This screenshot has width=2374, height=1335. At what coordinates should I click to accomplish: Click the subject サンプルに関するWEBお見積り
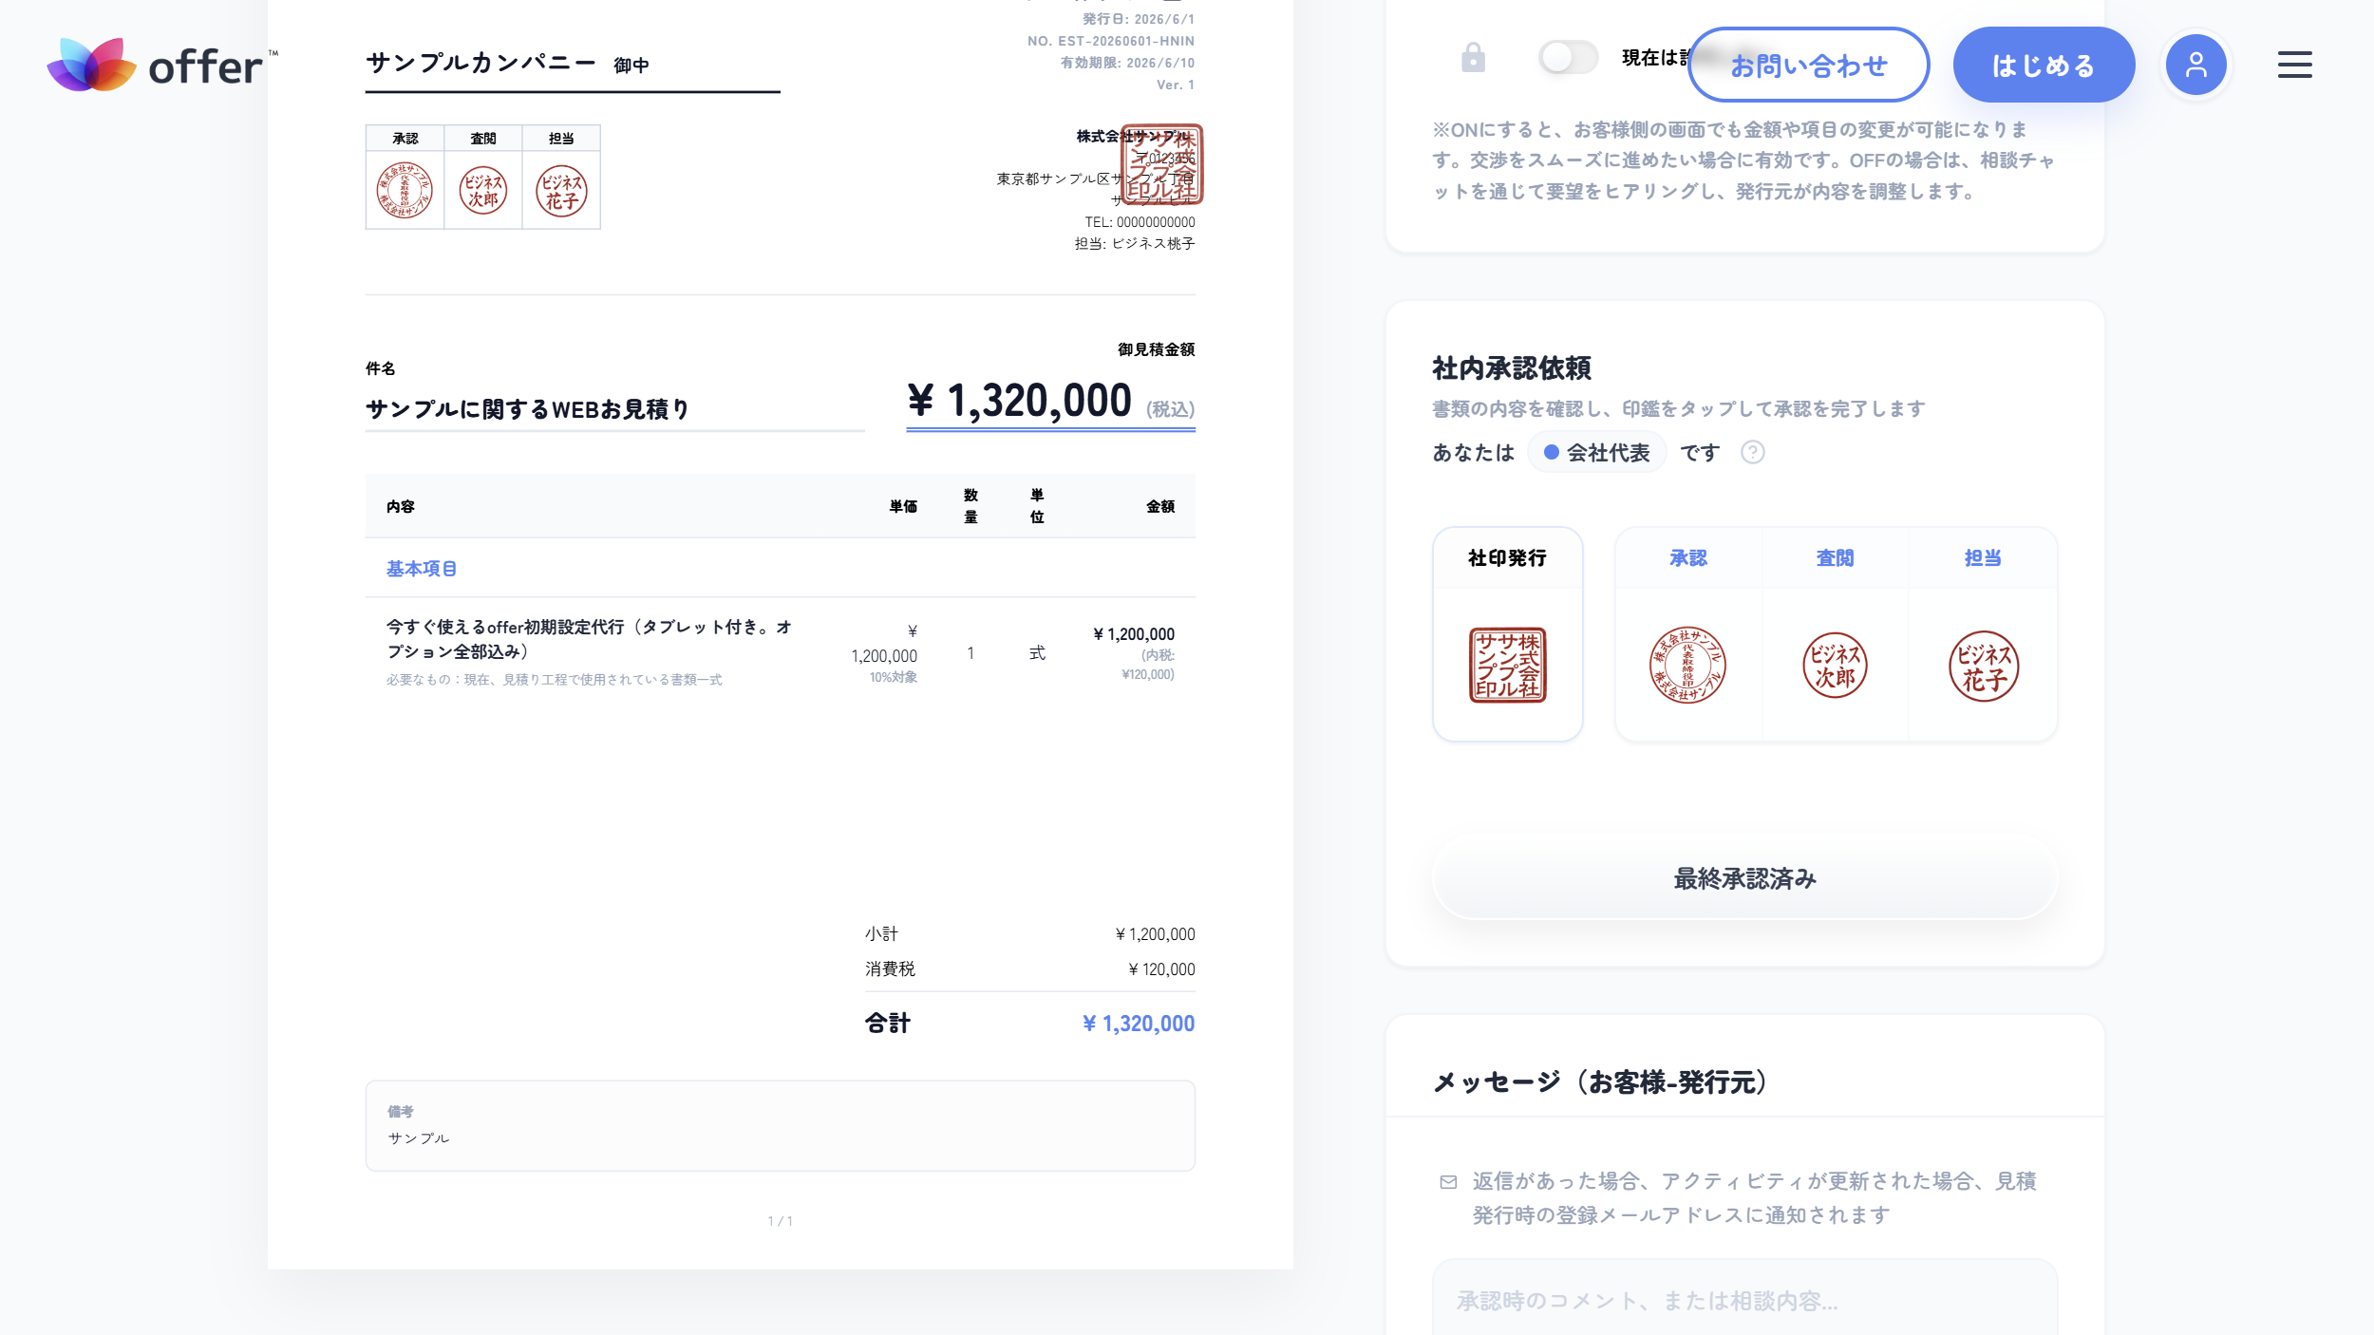(528, 409)
